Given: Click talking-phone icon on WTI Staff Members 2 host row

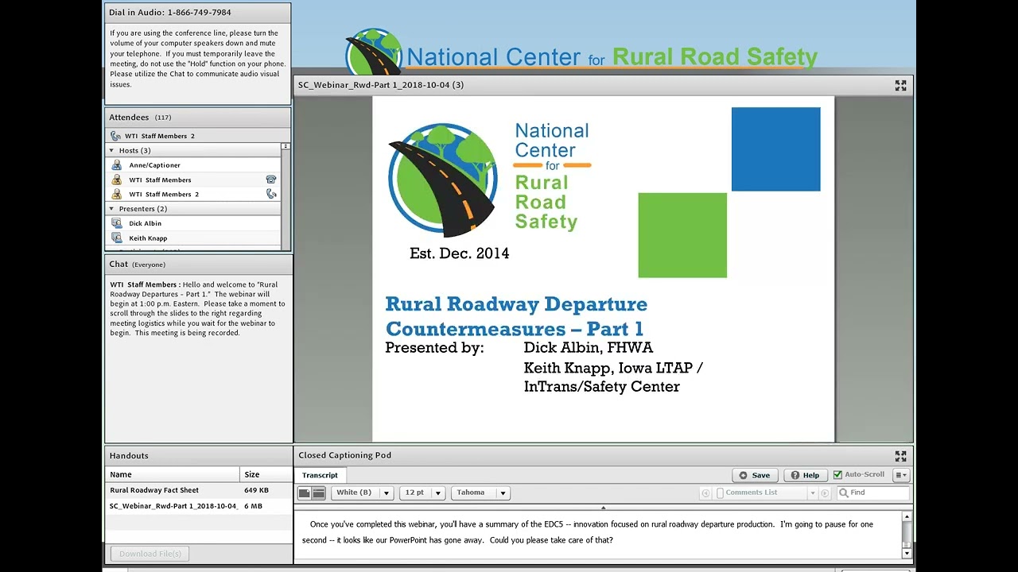Looking at the screenshot, I should [x=271, y=194].
